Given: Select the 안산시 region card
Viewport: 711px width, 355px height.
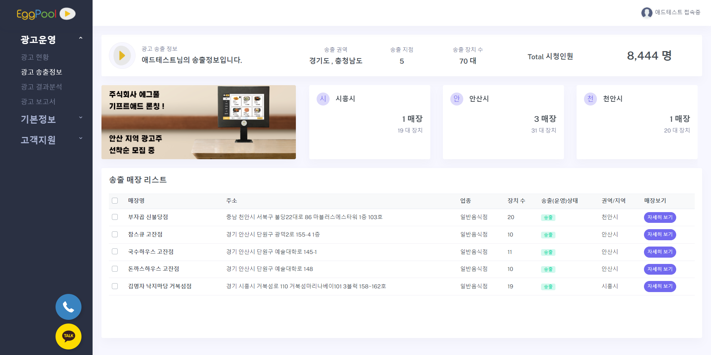Looking at the screenshot, I should pyautogui.click(x=503, y=122).
